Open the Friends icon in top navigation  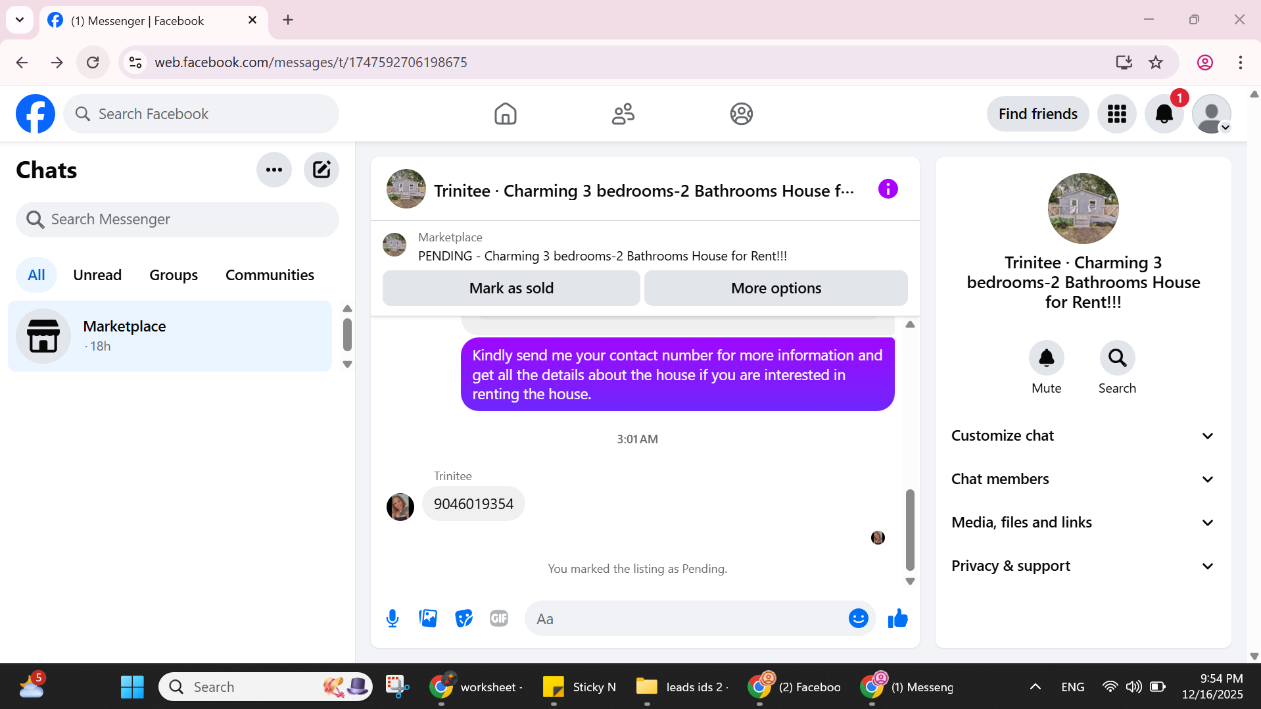tap(623, 114)
